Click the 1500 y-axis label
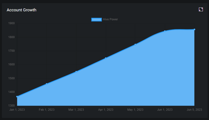209x120 pixels. [11, 78]
